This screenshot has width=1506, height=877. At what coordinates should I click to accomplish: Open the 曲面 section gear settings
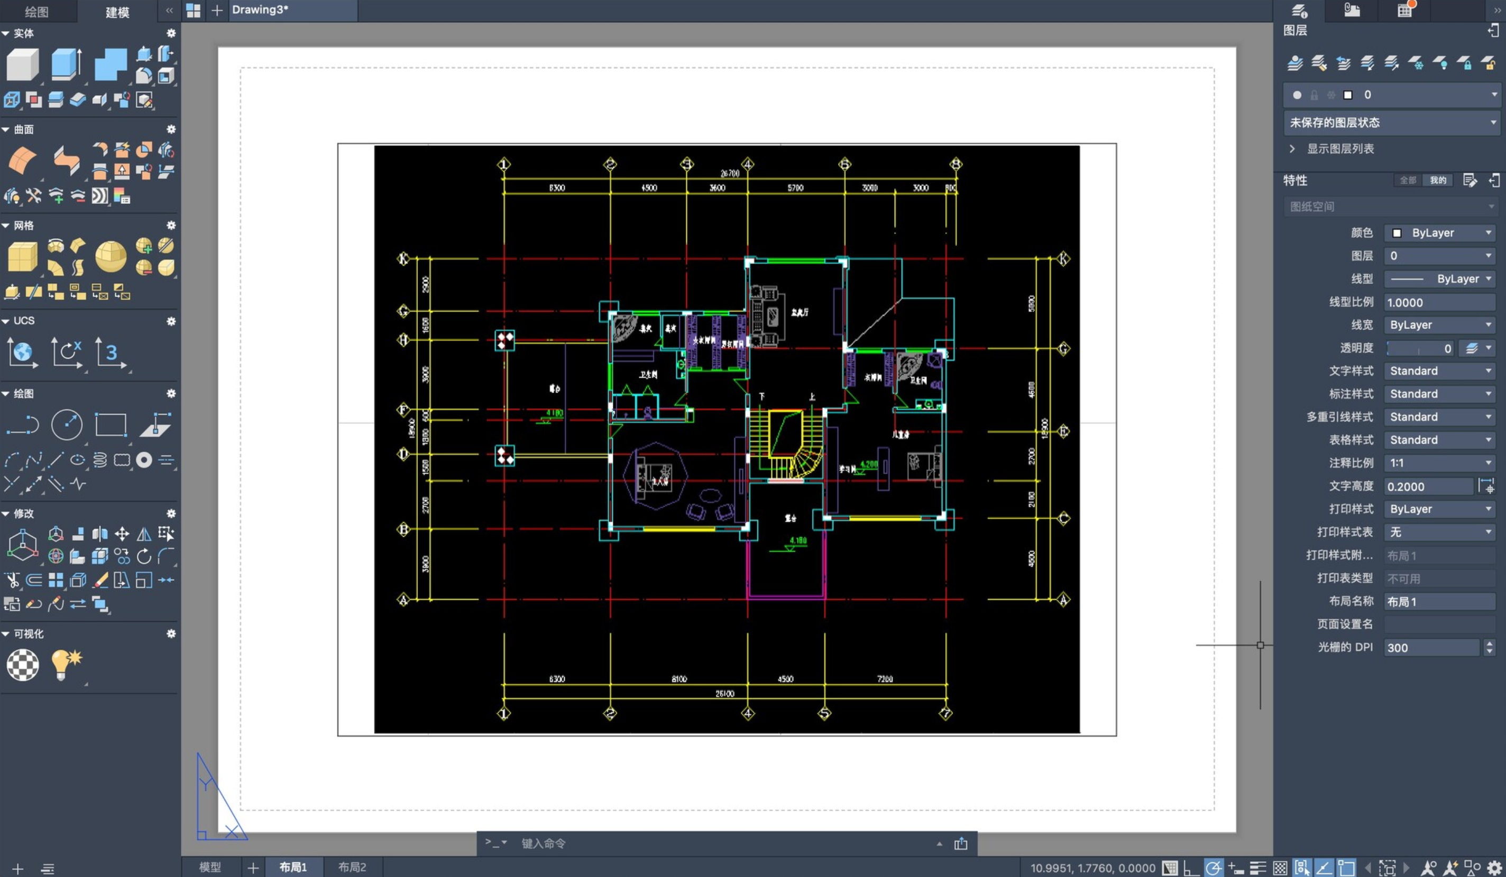click(171, 129)
